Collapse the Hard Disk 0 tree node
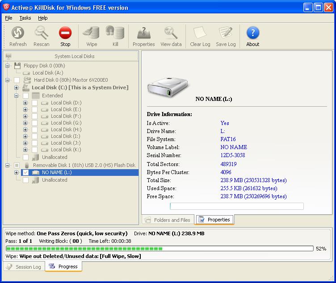 pyautogui.click(x=8, y=80)
